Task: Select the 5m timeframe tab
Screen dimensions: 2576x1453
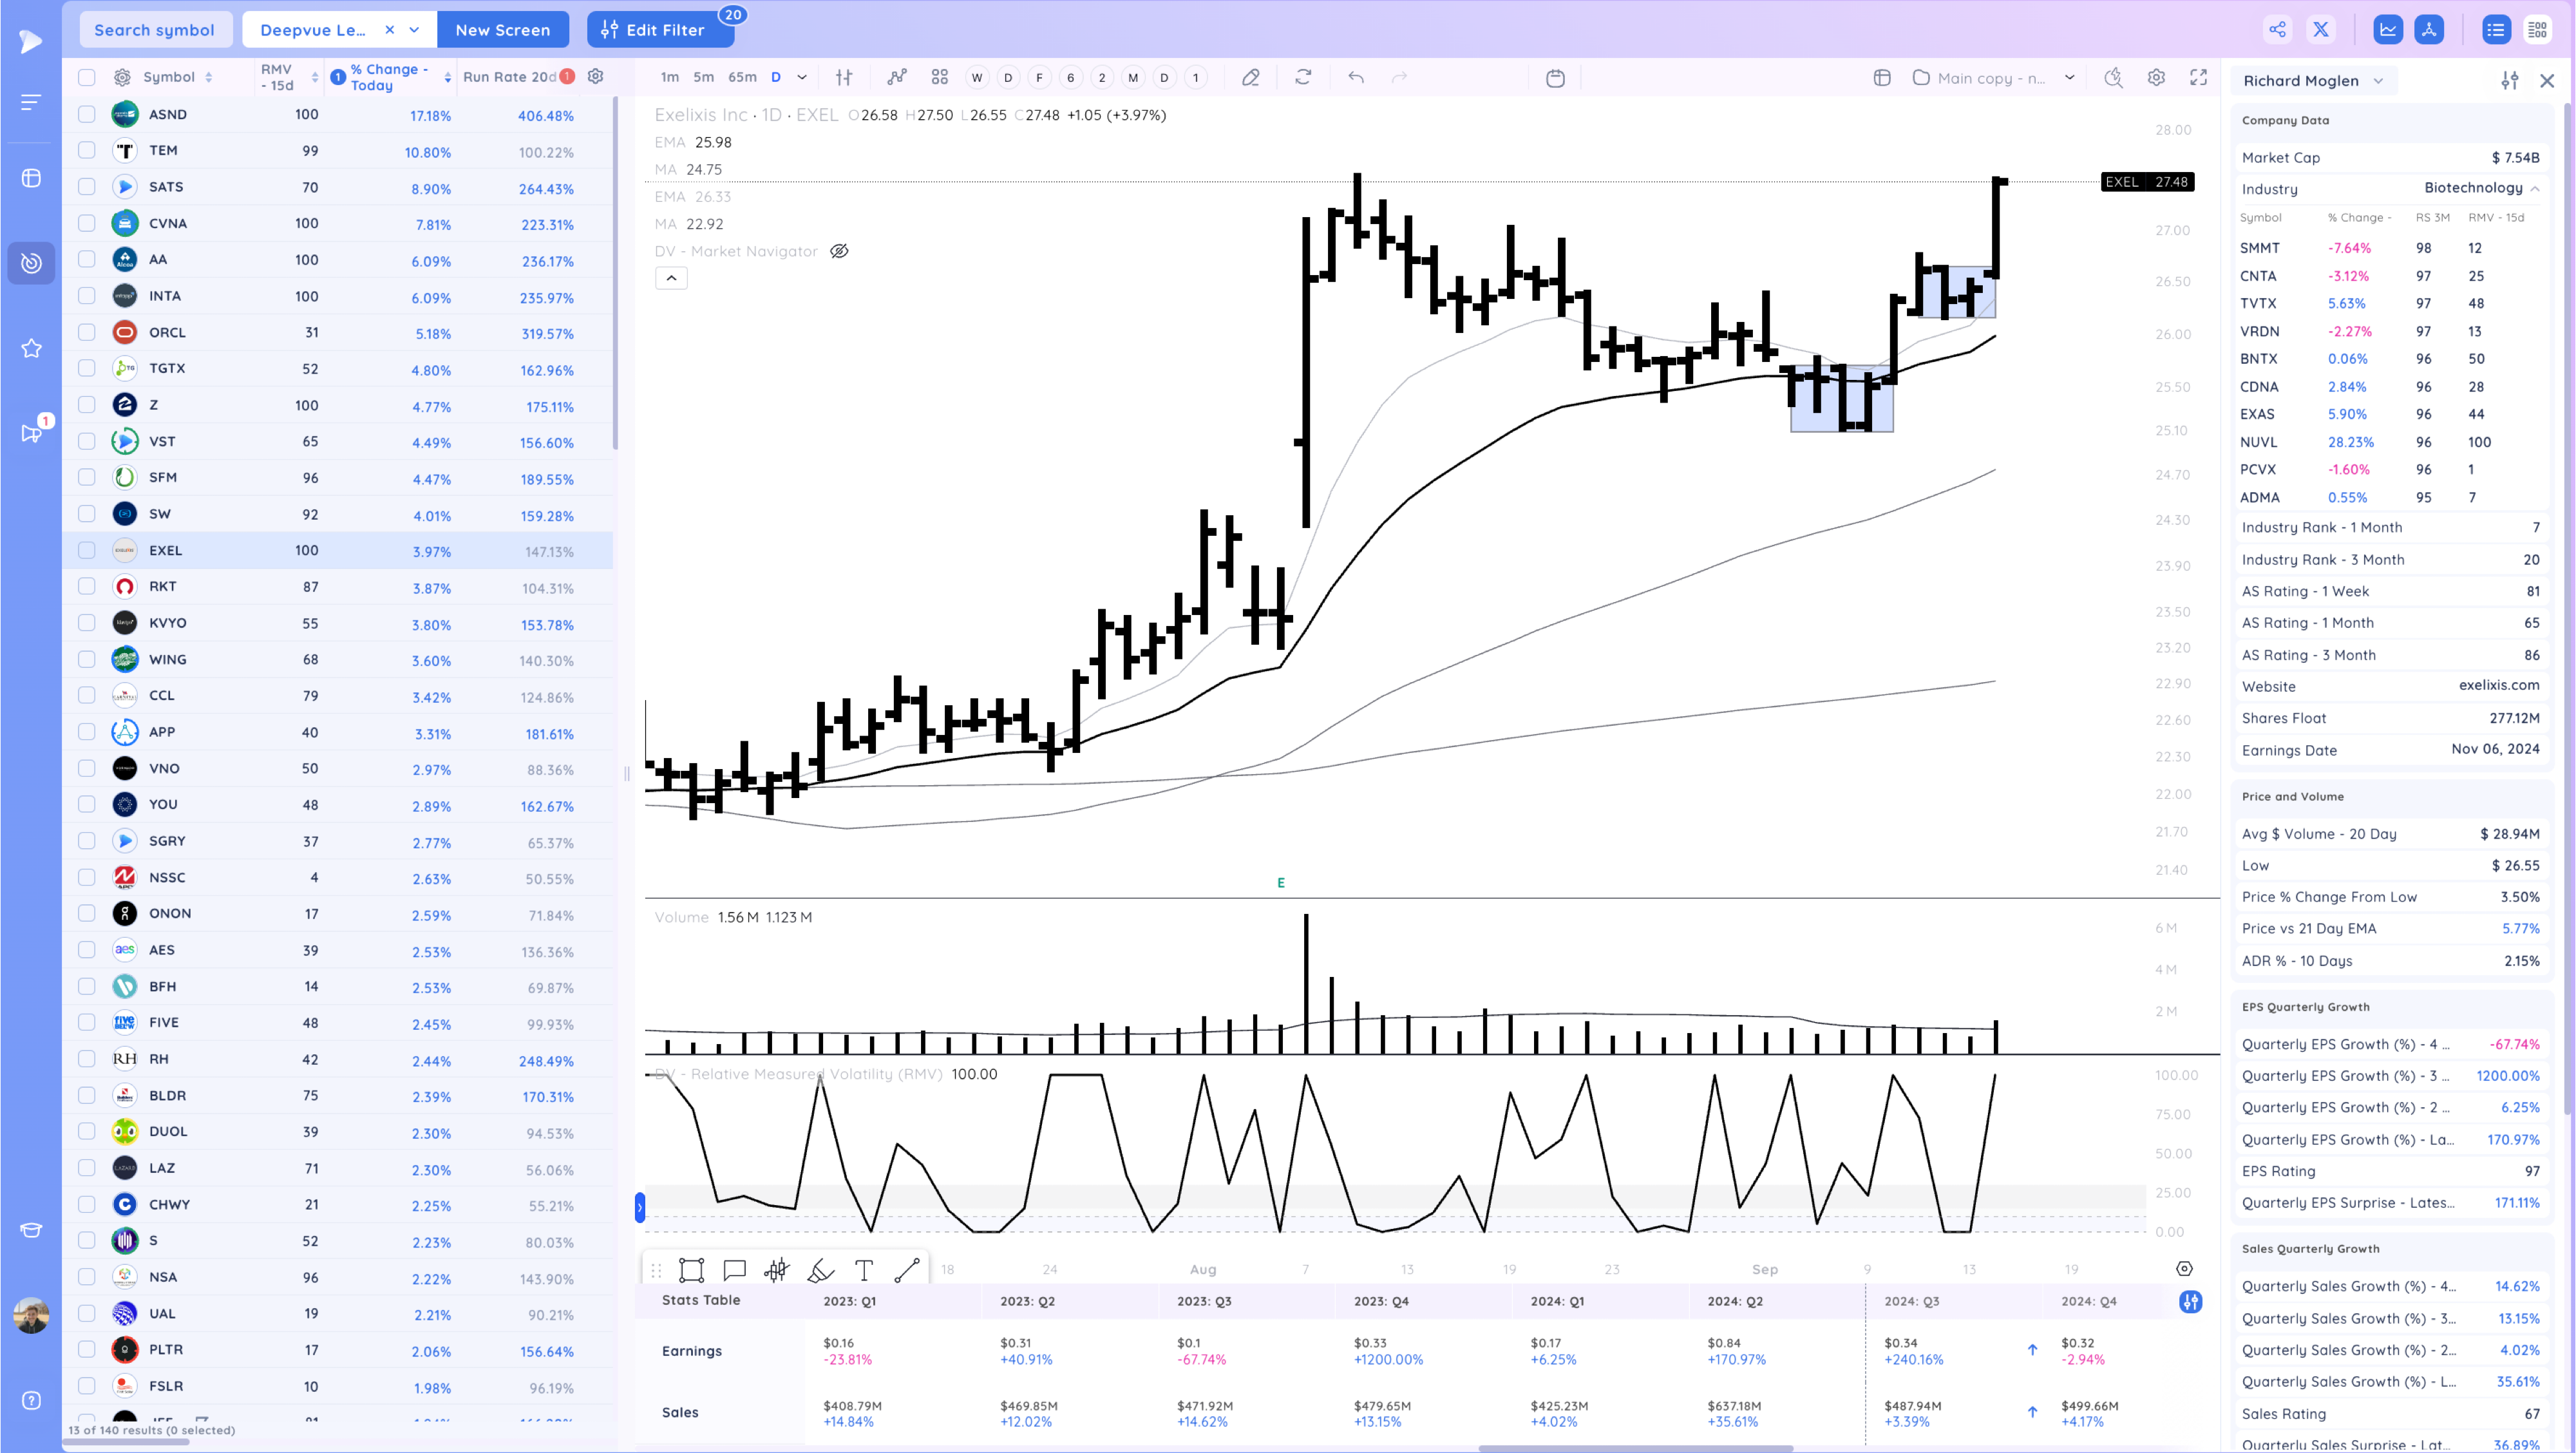Action: pyautogui.click(x=704, y=77)
